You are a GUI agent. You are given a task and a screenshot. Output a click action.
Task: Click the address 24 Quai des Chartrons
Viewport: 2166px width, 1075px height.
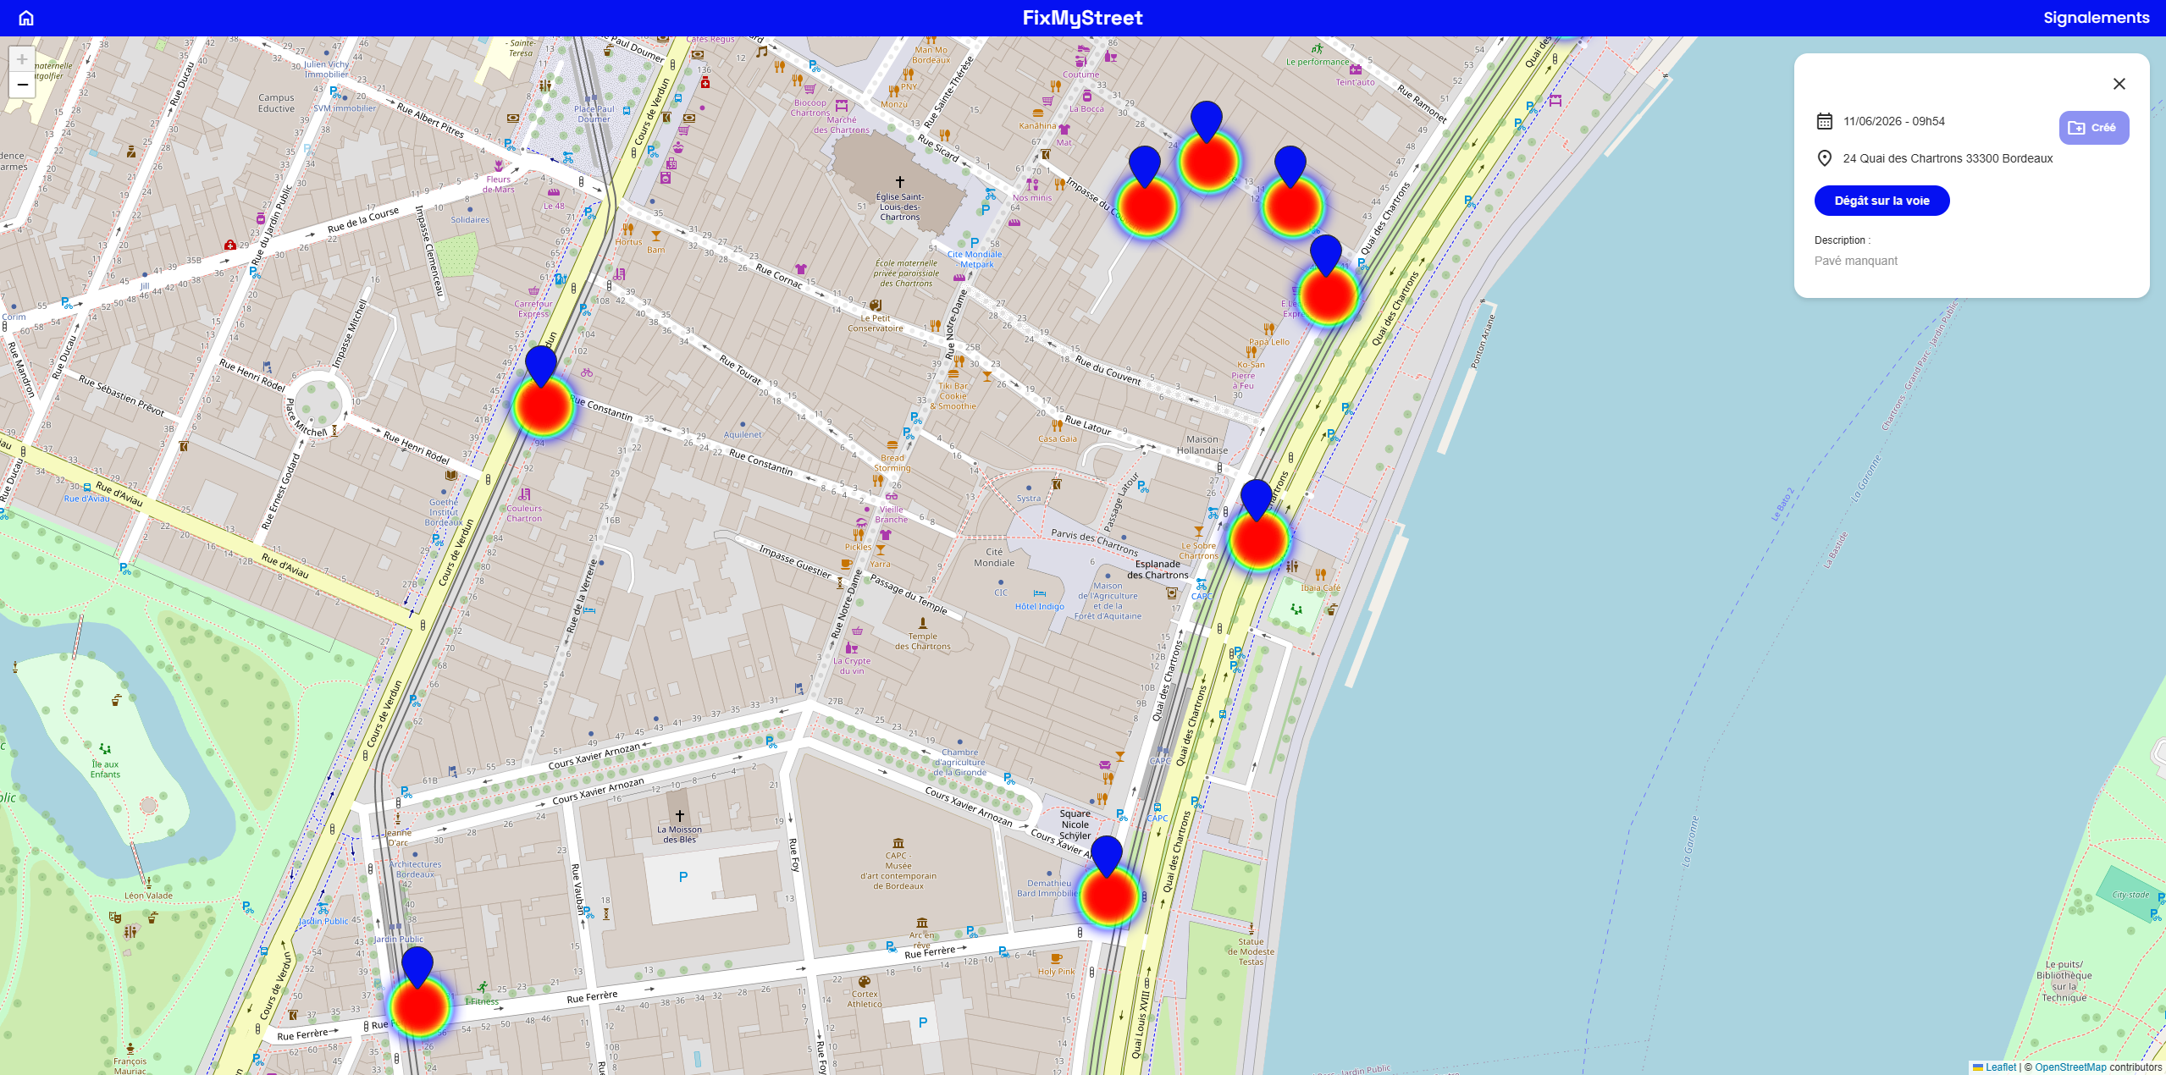pyautogui.click(x=1948, y=158)
